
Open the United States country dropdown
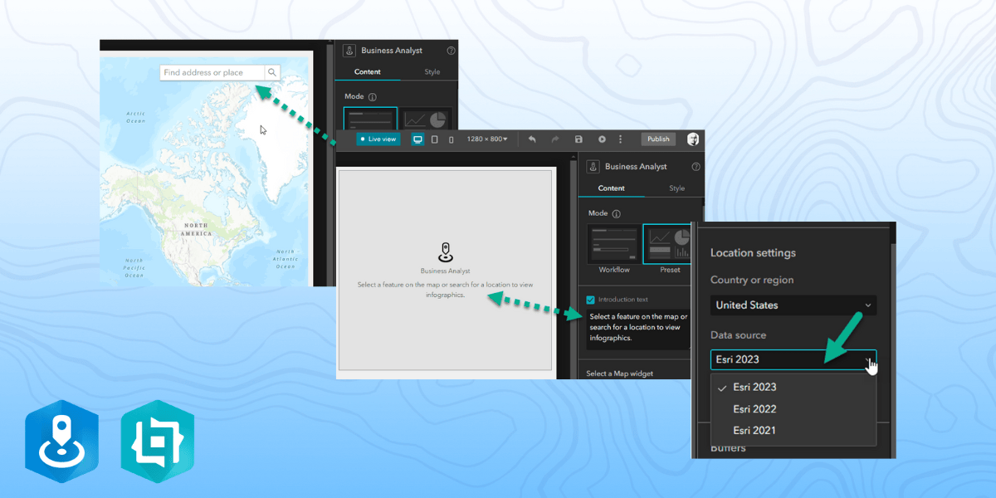pyautogui.click(x=793, y=305)
